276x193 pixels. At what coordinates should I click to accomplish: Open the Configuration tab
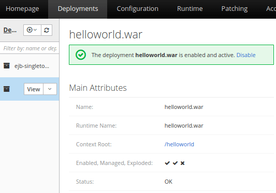tap(137, 9)
